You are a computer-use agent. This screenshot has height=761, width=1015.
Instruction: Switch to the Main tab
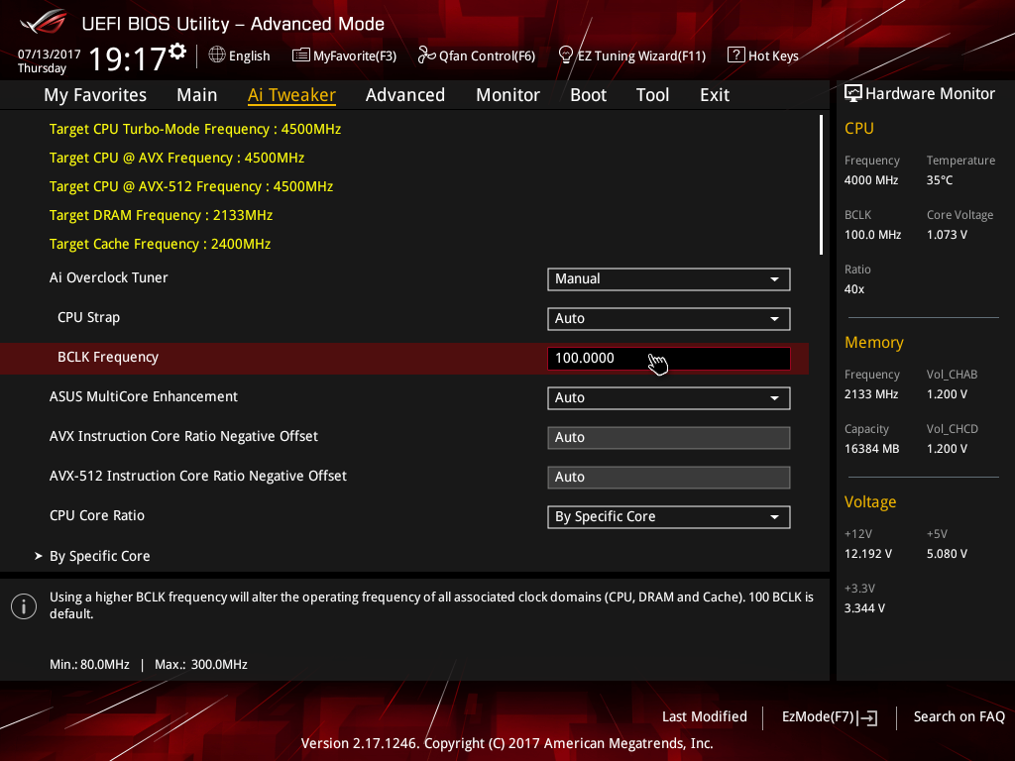197,95
